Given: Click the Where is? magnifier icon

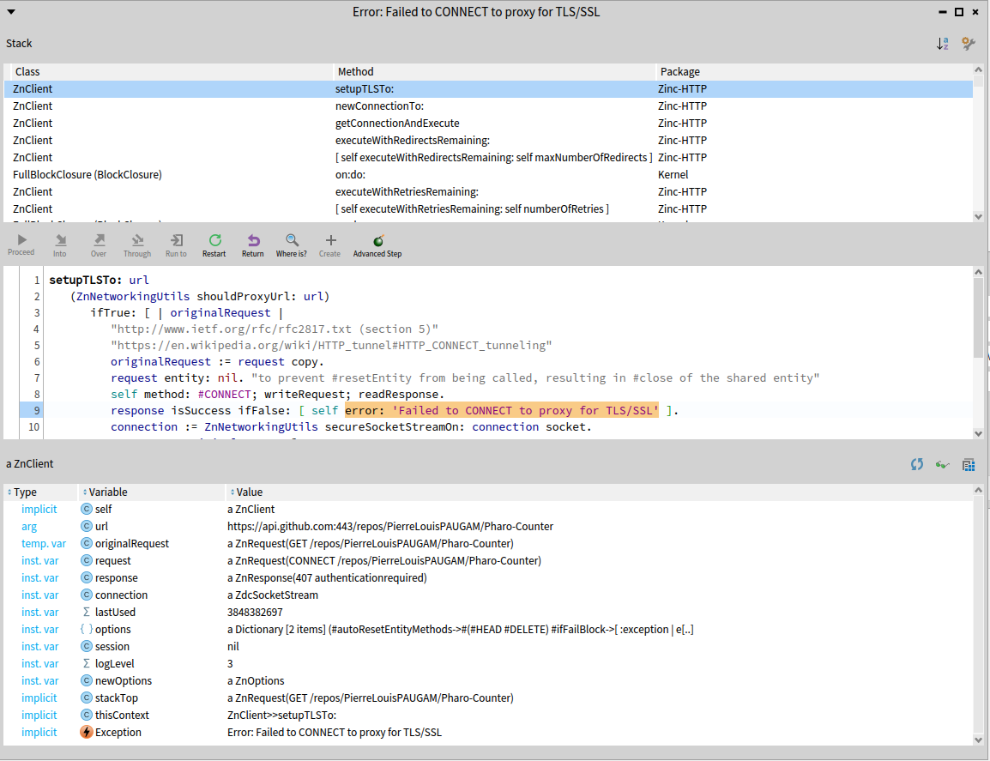Looking at the screenshot, I should click(x=292, y=240).
